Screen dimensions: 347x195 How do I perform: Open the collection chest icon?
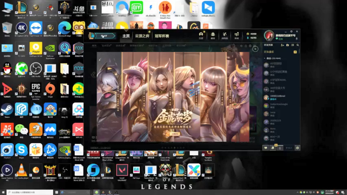[x=213, y=36]
